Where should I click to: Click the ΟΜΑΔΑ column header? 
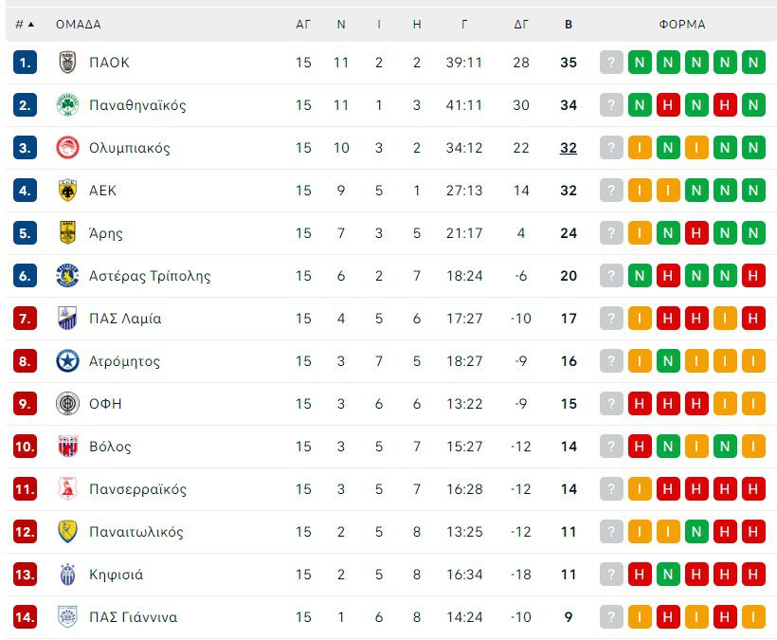pos(78,25)
